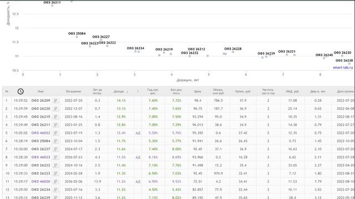Sort by the Доходн column header
Screen dimensions: 355x199
pyautogui.click(x=121, y=91)
